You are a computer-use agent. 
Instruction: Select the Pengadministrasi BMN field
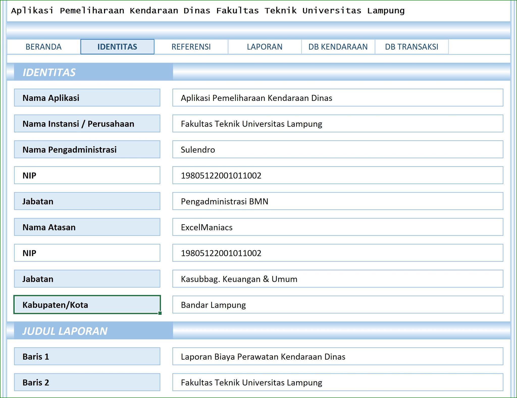pos(338,201)
